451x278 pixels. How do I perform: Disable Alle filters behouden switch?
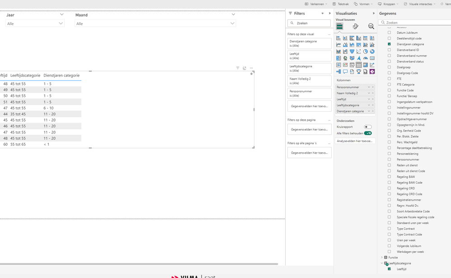(x=367, y=133)
